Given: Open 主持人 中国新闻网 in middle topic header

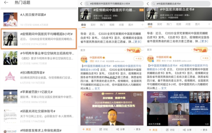Looking at the screenshot, I should click(102, 18).
